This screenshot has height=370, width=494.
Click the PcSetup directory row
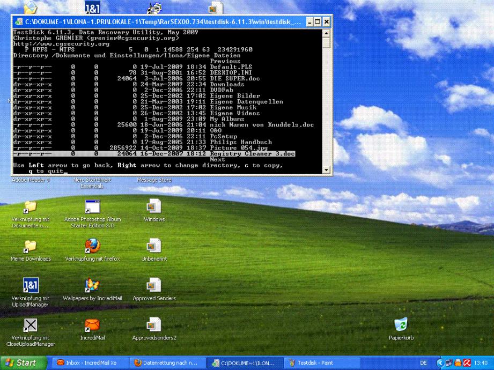[125, 136]
